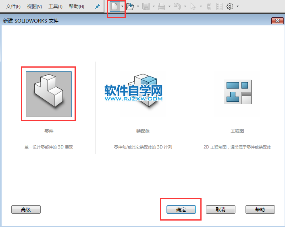Open the 文件(F) menu
Viewport: 285px width, 227px height.
point(13,6)
